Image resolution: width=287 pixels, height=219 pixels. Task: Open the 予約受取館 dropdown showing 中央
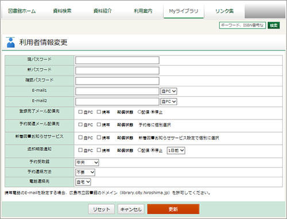tap(87, 162)
